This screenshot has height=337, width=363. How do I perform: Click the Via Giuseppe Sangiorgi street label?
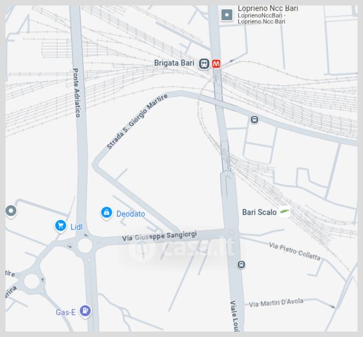point(159,236)
